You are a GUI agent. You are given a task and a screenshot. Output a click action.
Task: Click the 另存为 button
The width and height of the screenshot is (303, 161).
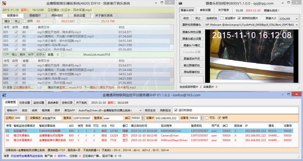40,54
